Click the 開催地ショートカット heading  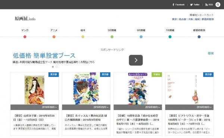pos(202,15)
